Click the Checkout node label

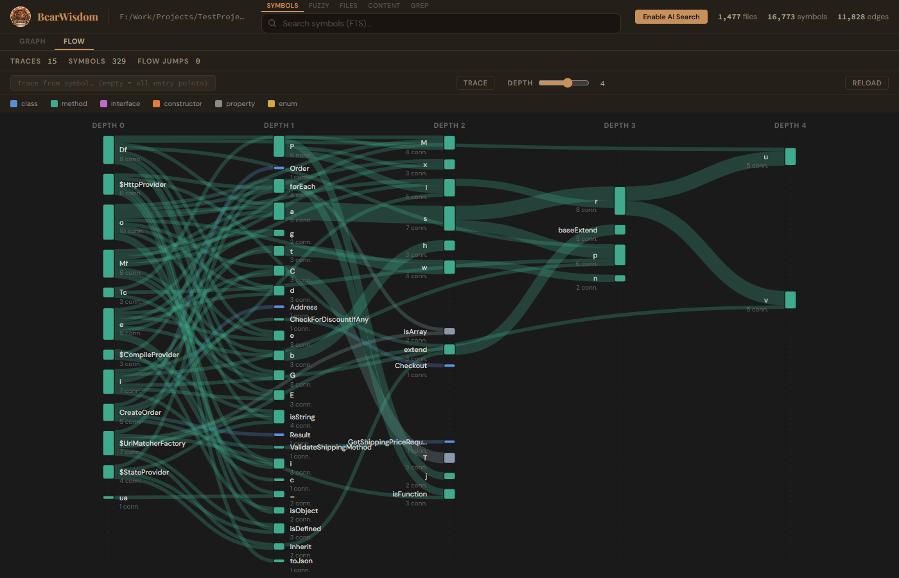pos(411,365)
